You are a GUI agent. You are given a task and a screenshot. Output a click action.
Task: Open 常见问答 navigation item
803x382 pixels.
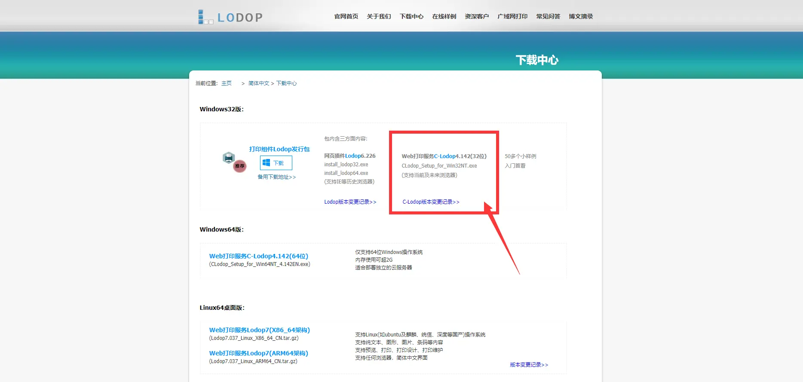point(548,16)
